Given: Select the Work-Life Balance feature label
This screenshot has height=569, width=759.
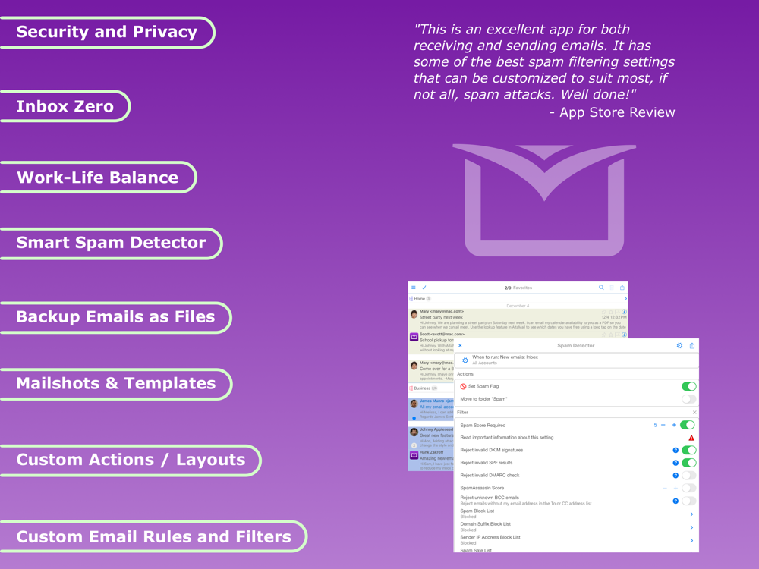Looking at the screenshot, I should coord(98,178).
